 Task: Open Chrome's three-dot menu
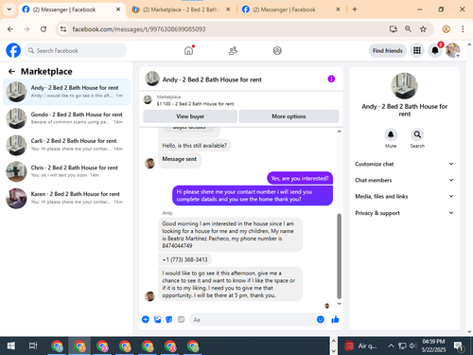tap(463, 29)
